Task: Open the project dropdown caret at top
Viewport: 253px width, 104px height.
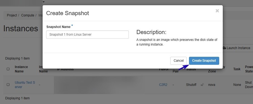Action: click(44, 2)
